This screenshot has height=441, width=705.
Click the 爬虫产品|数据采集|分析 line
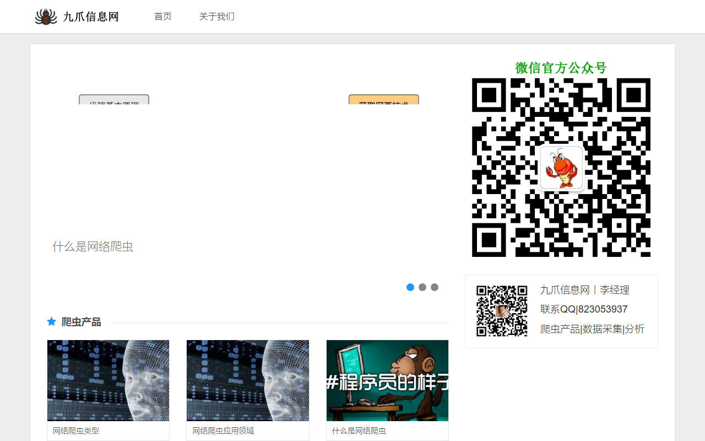[x=593, y=329]
